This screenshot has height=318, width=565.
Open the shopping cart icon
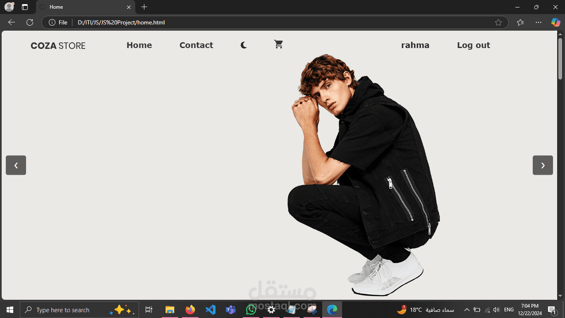coord(278,44)
